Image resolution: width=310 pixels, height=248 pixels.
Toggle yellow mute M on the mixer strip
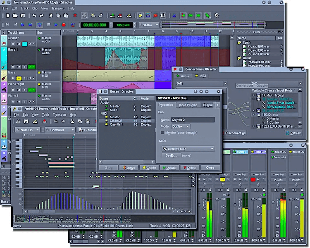(x=222, y=179)
